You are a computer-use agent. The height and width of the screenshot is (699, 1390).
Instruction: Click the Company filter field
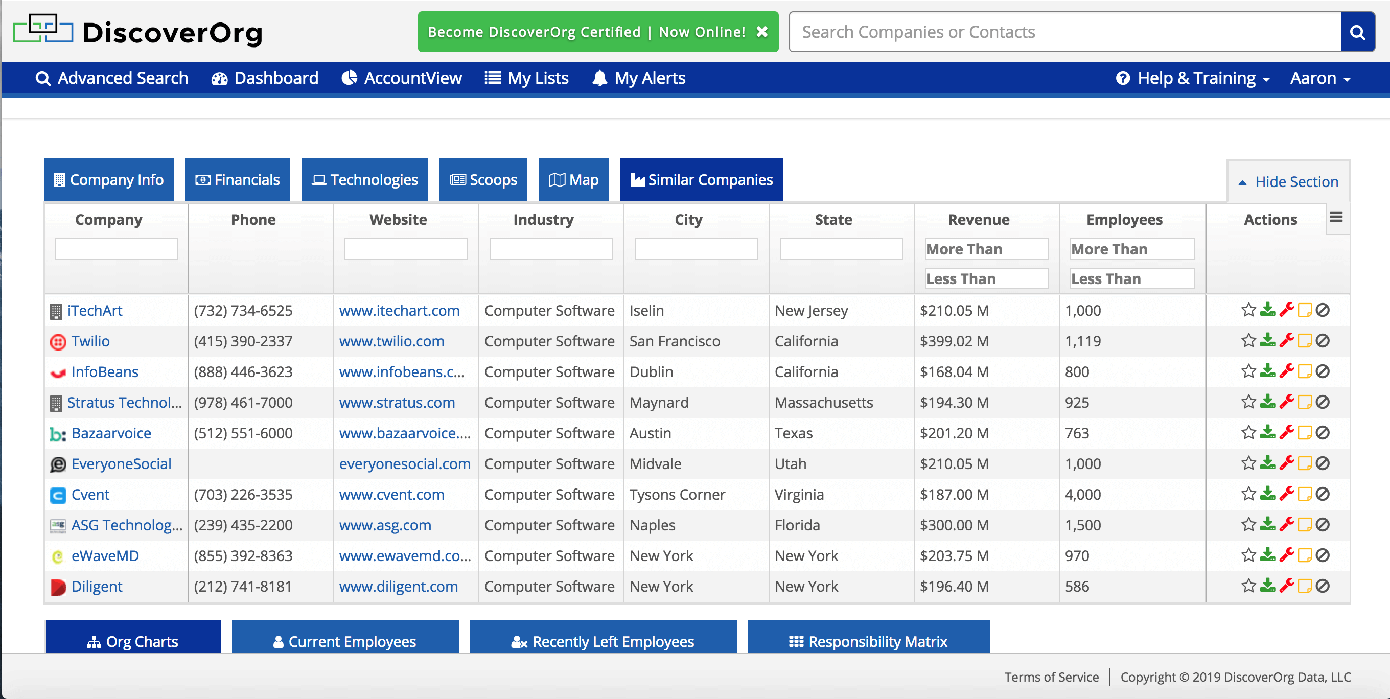117,249
